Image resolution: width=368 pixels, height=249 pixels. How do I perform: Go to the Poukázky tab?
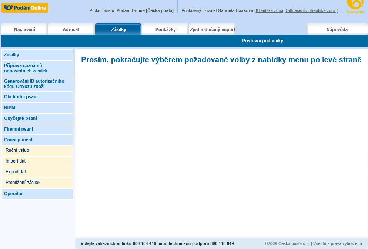point(165,29)
